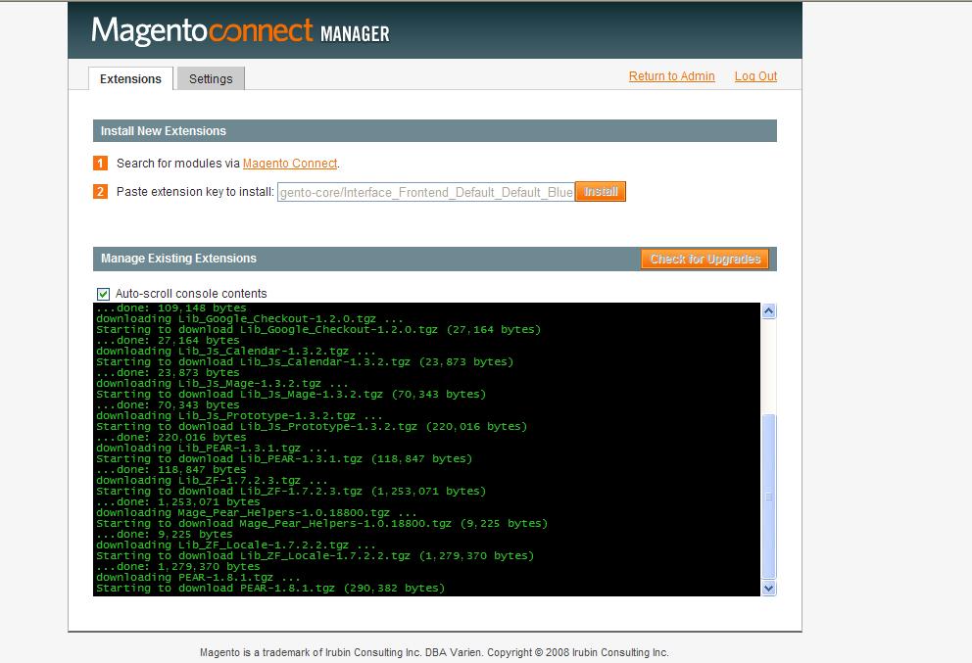972x663 pixels.
Task: Click console line '...done: 109,148 bytes'
Action: pos(171,308)
